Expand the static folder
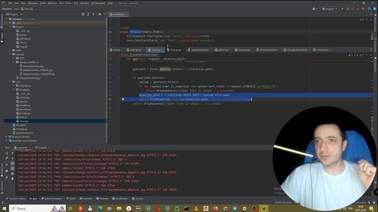Viewport: 378px width, 212px height. click(10, 50)
